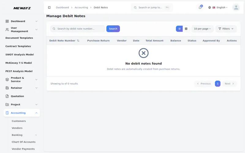Go to Vendors under Accounting
The height and width of the screenshot is (153, 245).
coord(17,128)
